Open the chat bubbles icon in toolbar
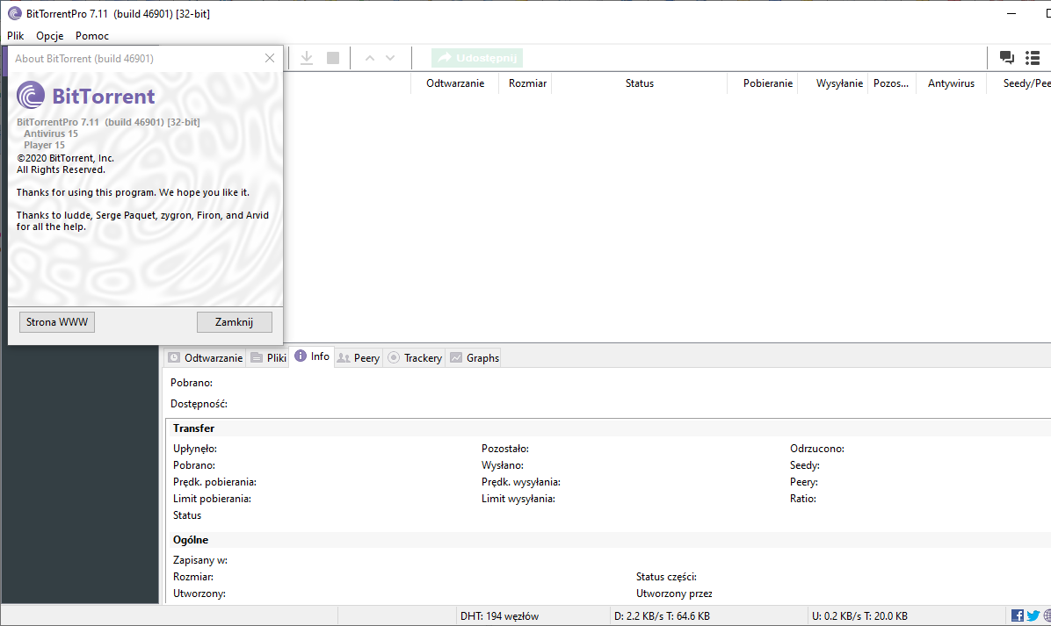This screenshot has width=1051, height=626. coord(1007,58)
